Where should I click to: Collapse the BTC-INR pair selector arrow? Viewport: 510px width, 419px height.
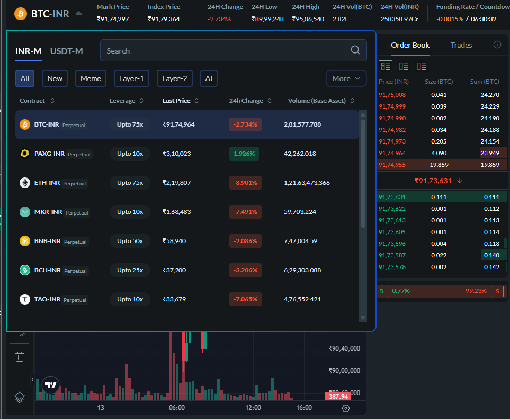pos(79,13)
